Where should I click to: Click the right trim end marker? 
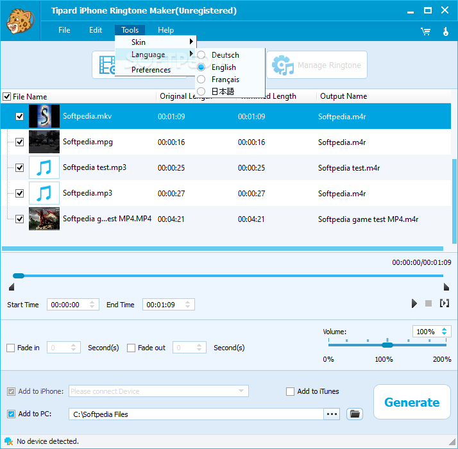[446, 287]
